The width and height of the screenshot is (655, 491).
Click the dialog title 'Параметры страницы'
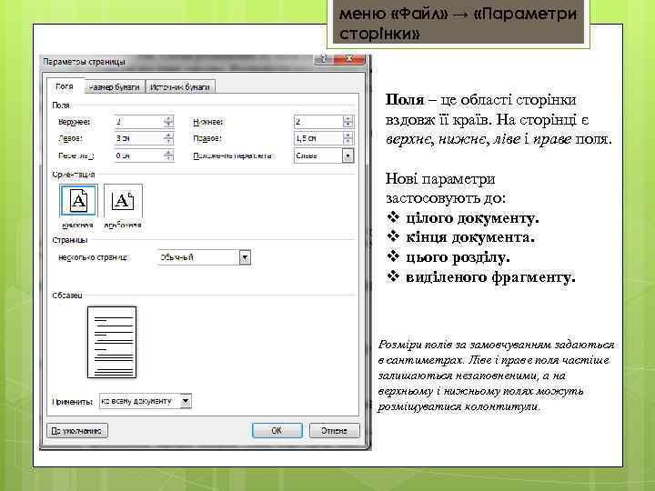click(x=84, y=62)
